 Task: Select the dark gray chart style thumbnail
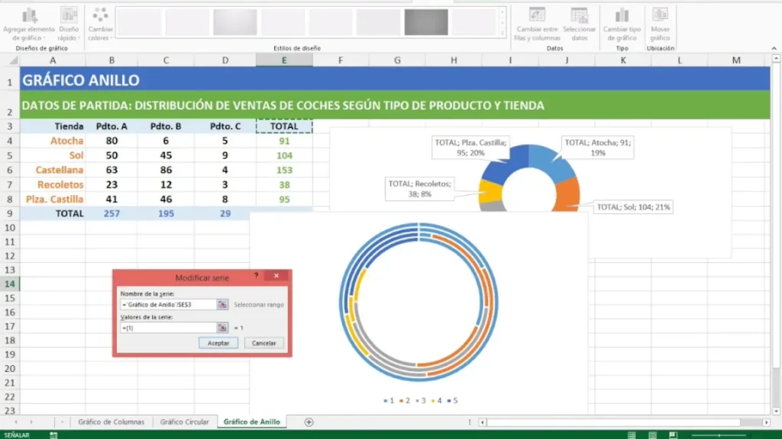pos(426,22)
